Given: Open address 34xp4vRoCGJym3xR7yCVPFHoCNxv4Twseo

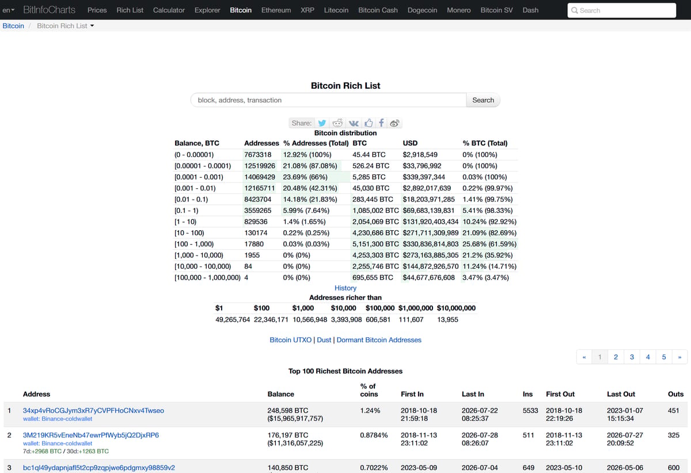Looking at the screenshot, I should [x=93, y=411].
